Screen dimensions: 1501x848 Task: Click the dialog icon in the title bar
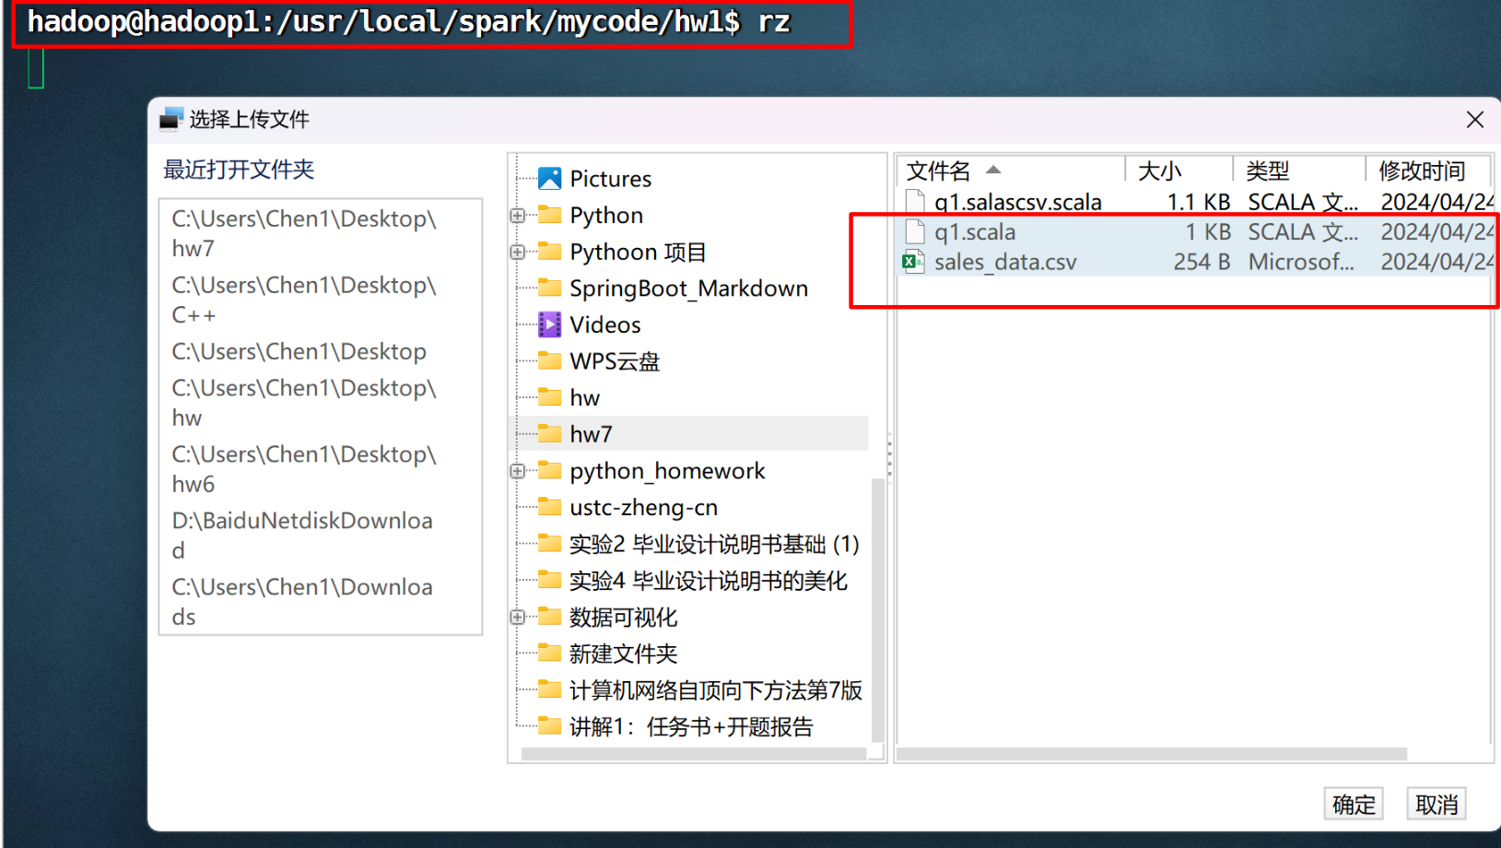(170, 119)
